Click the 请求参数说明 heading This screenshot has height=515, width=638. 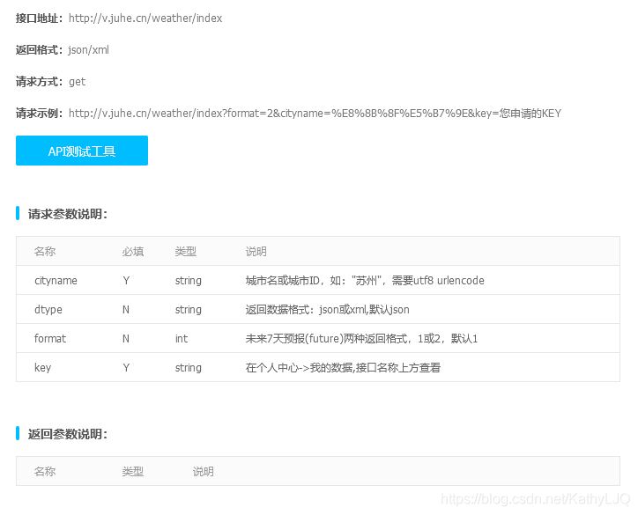coord(68,214)
